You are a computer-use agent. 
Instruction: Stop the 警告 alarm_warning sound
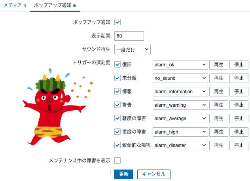[239, 105]
